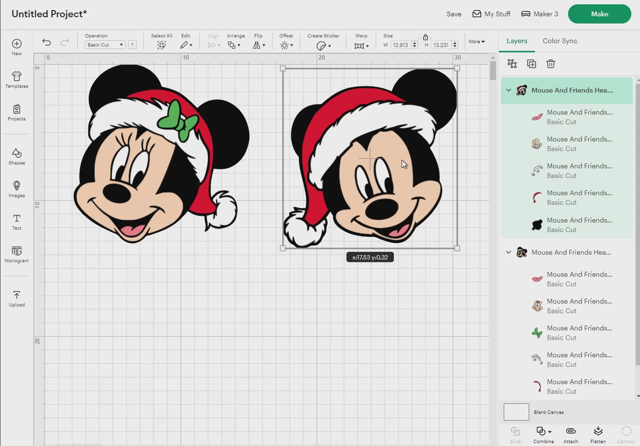Click the Flatten tool
The width and height of the screenshot is (640, 446).
pyautogui.click(x=598, y=434)
